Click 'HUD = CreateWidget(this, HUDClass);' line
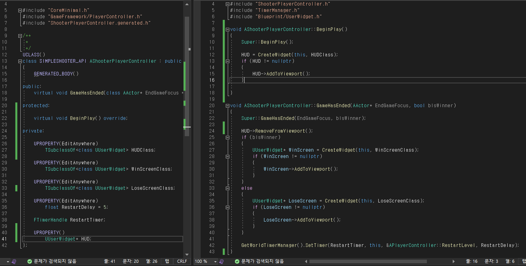The width and height of the screenshot is (526, 266). 289,55
